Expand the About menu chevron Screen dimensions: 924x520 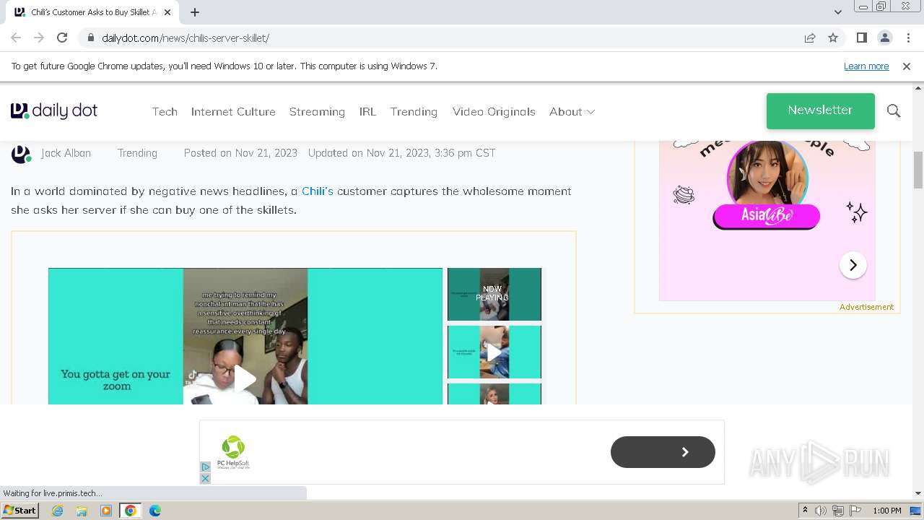[590, 112]
